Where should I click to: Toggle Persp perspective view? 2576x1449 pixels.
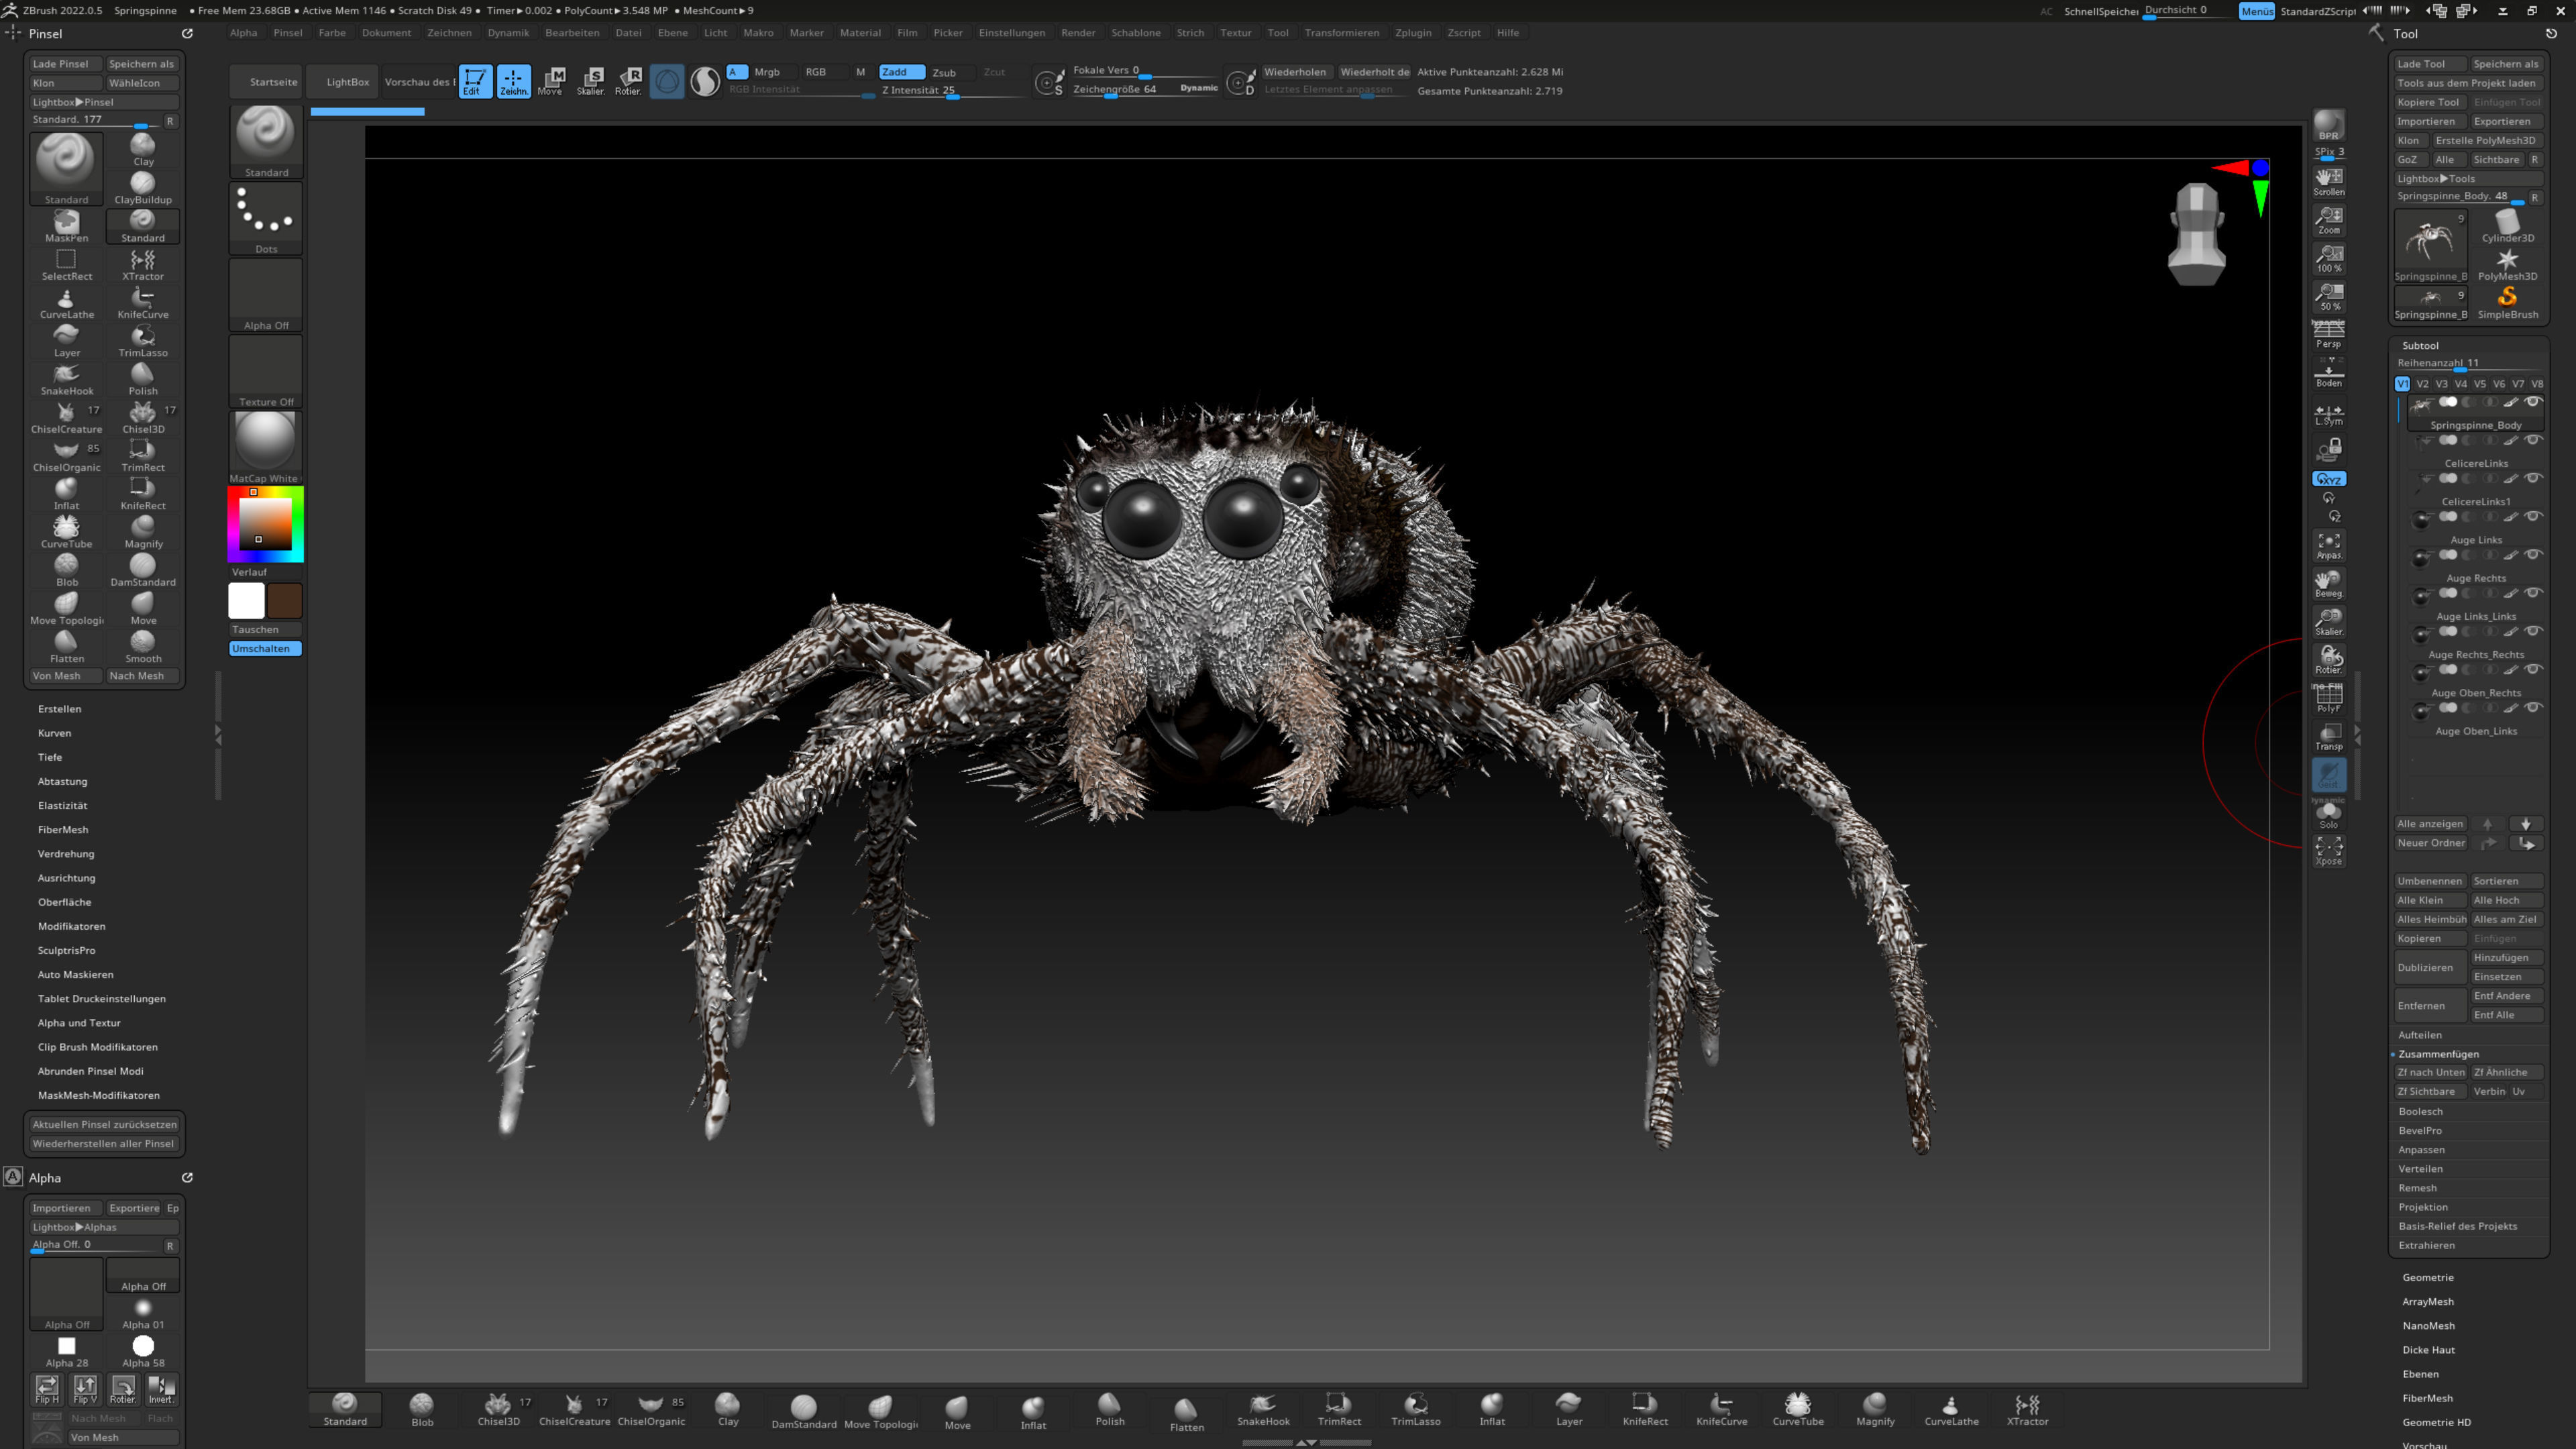pyautogui.click(x=2328, y=334)
